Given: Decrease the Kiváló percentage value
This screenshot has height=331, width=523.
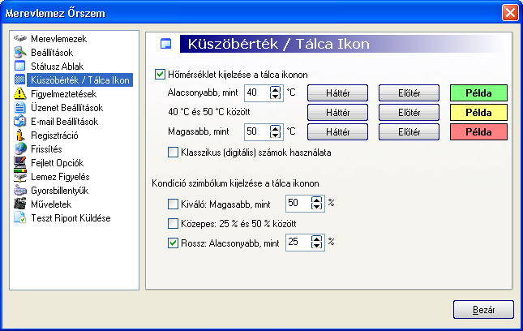Looking at the screenshot, I should 316,207.
